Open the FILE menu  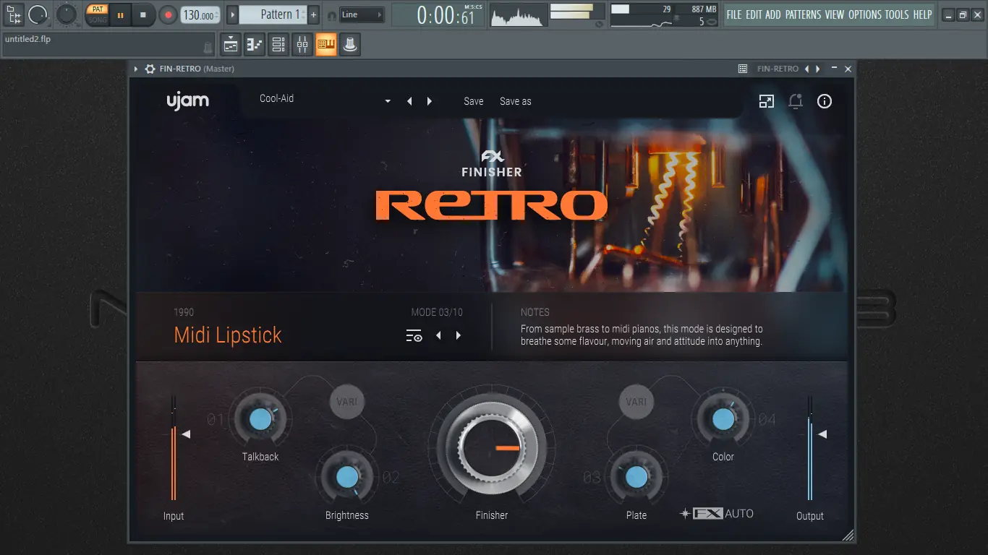click(733, 14)
